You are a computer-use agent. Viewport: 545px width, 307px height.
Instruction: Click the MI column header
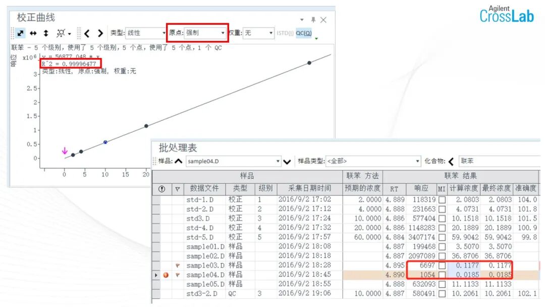pyautogui.click(x=442, y=189)
